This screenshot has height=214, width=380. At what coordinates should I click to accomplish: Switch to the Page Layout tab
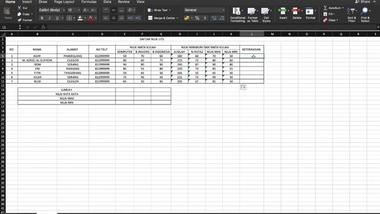point(64,2)
